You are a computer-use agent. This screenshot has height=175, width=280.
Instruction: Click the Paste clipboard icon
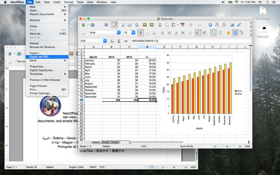(173, 24)
